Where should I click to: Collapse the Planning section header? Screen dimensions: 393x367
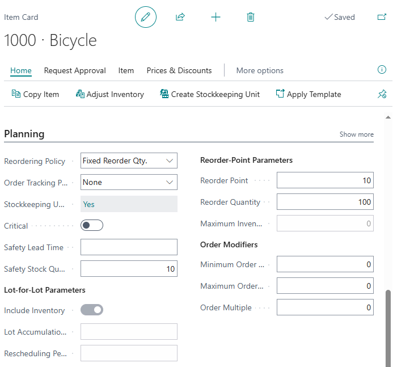24,134
